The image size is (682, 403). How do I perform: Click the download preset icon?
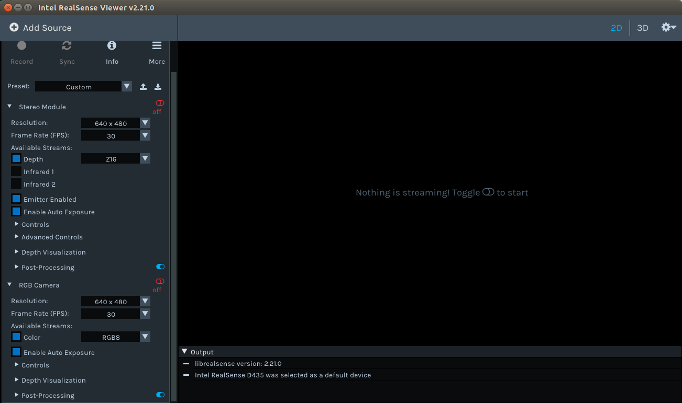point(158,87)
